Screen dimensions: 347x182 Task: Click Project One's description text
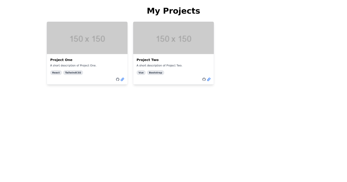point(73,65)
